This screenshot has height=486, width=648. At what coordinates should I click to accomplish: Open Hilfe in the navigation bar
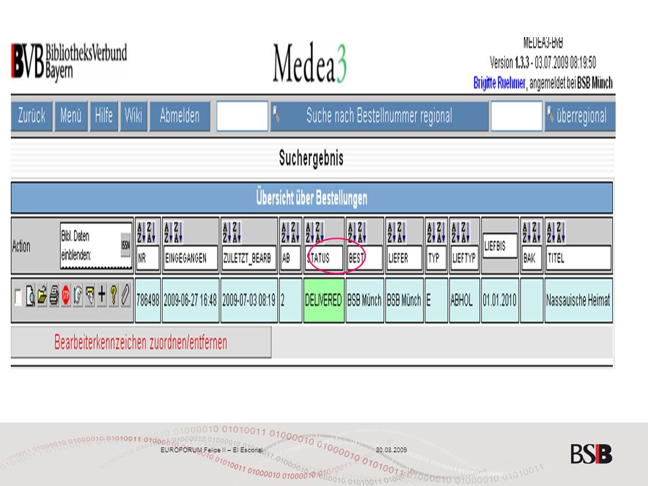click(x=104, y=116)
